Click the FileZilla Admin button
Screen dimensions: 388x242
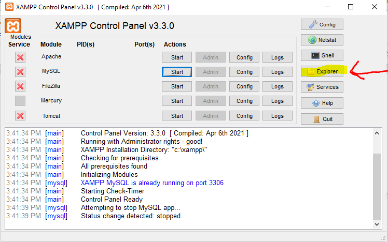[210, 86]
